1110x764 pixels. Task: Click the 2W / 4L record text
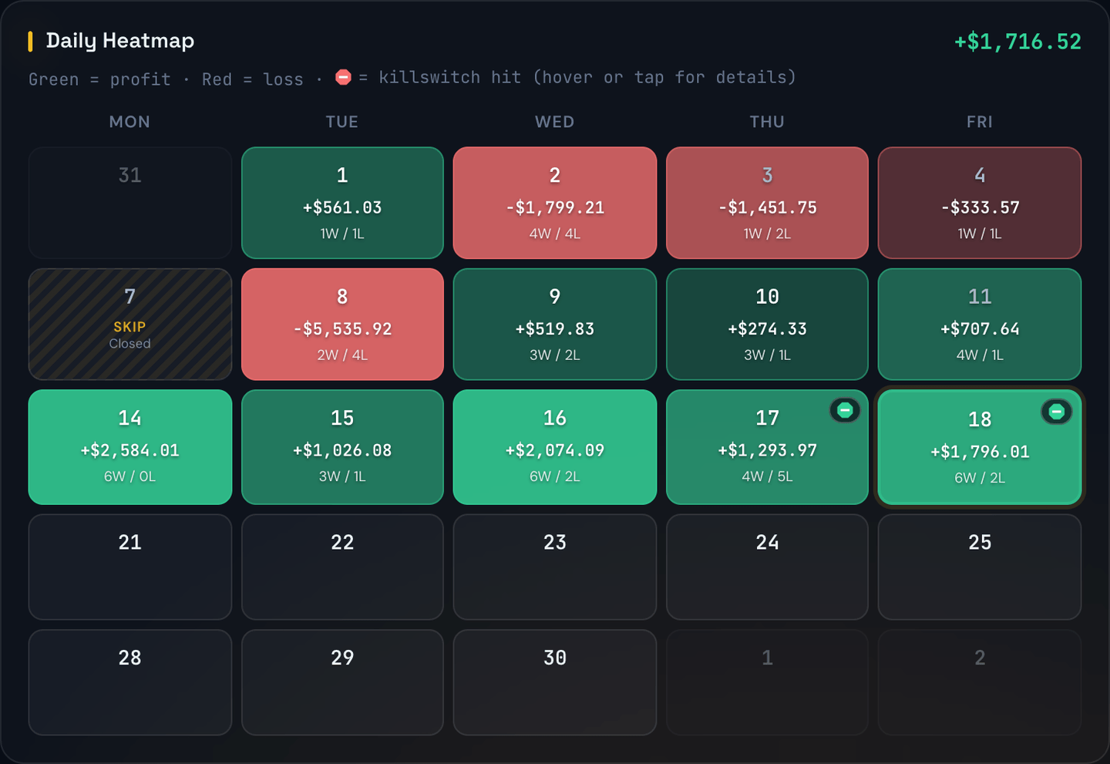[x=342, y=355]
